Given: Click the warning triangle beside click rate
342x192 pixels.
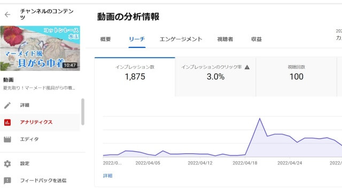Looking at the screenshot, I should pyautogui.click(x=247, y=67).
